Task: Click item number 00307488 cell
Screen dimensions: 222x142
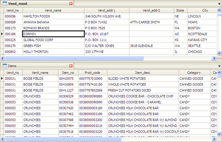Action: click(68, 120)
